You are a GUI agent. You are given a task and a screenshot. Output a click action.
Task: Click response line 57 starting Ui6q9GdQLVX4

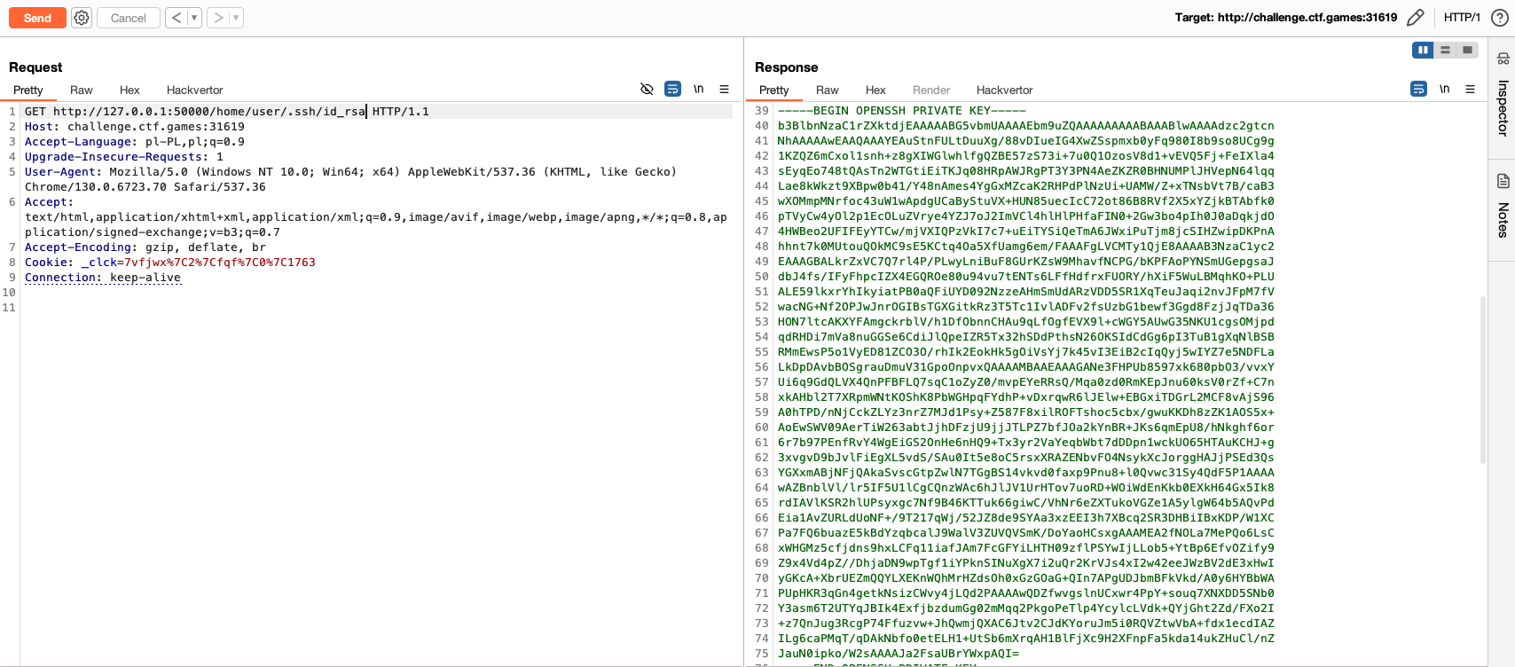pos(1026,382)
